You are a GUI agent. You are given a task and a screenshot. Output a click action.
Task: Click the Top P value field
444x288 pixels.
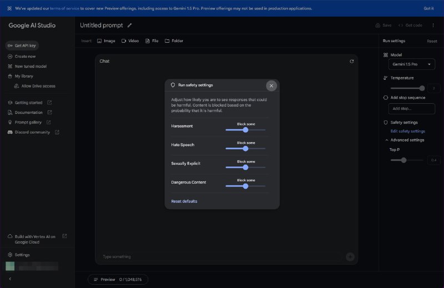pyautogui.click(x=434, y=160)
